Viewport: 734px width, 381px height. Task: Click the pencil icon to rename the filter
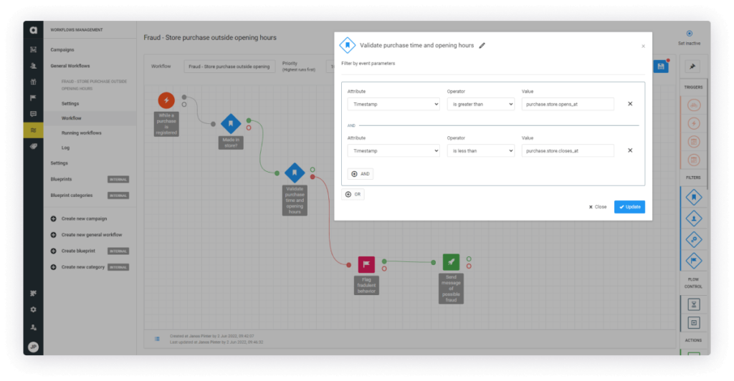tap(482, 45)
